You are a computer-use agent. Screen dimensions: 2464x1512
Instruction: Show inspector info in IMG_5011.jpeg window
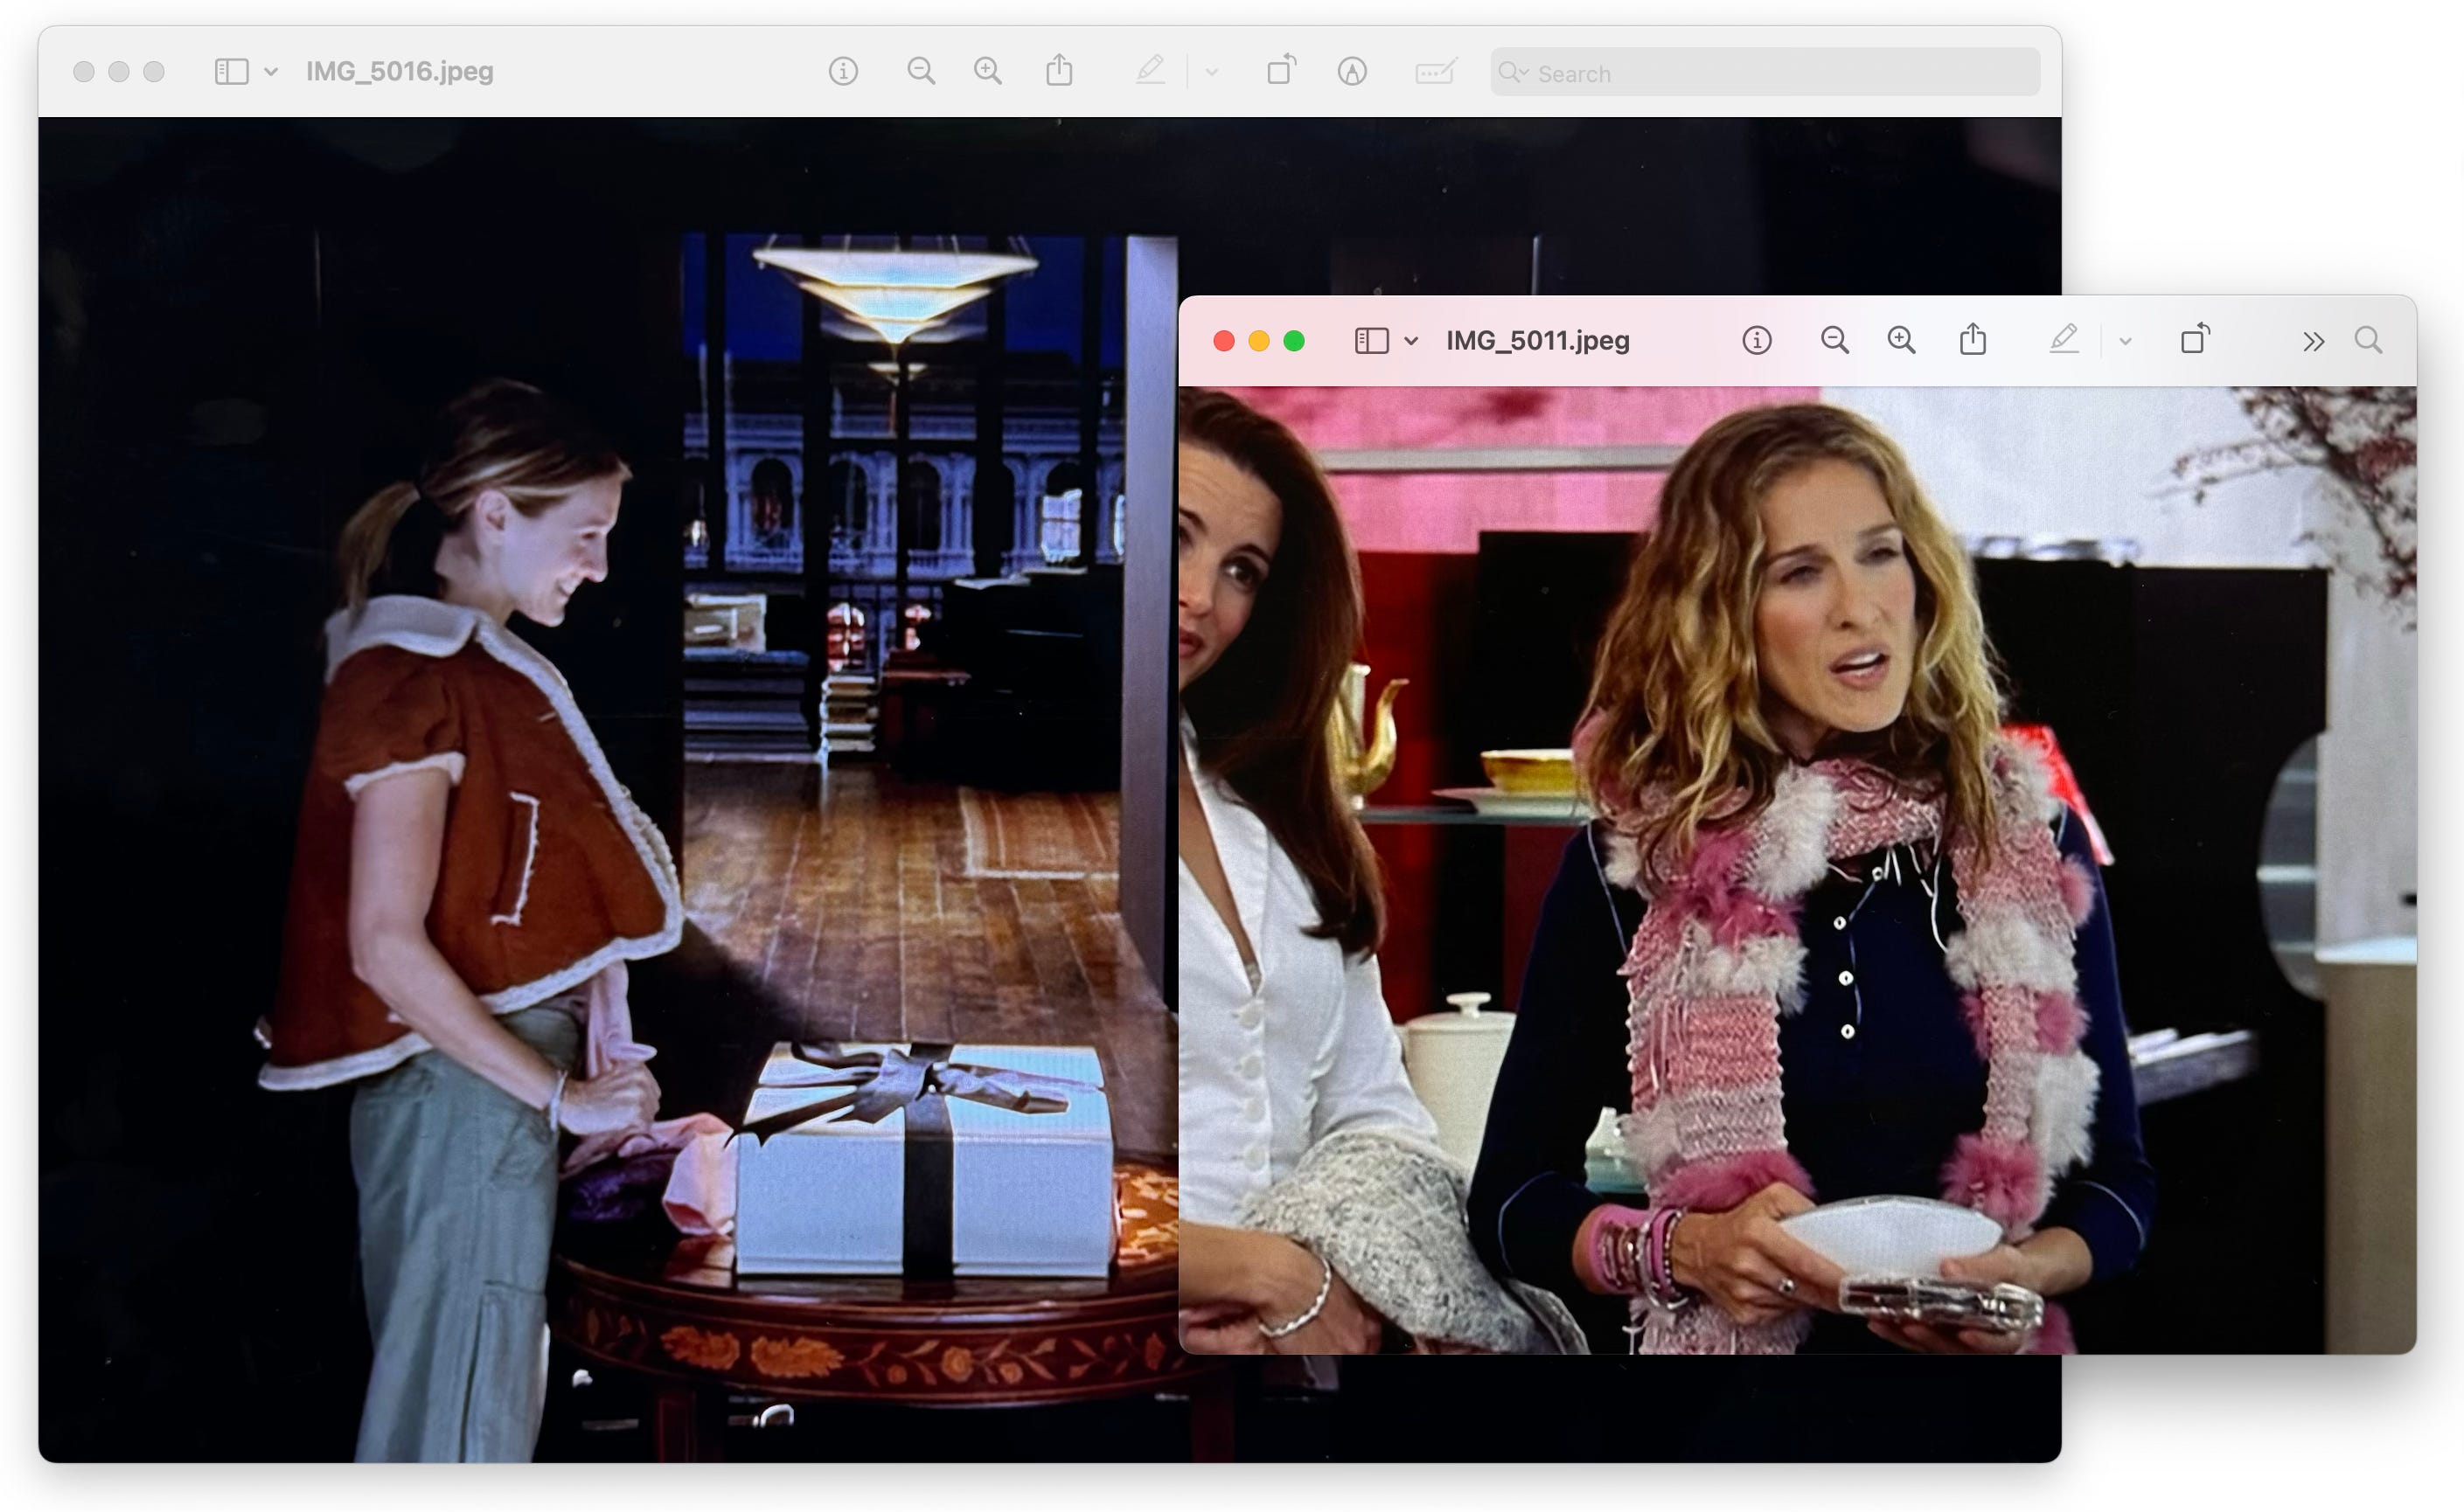tap(1757, 341)
